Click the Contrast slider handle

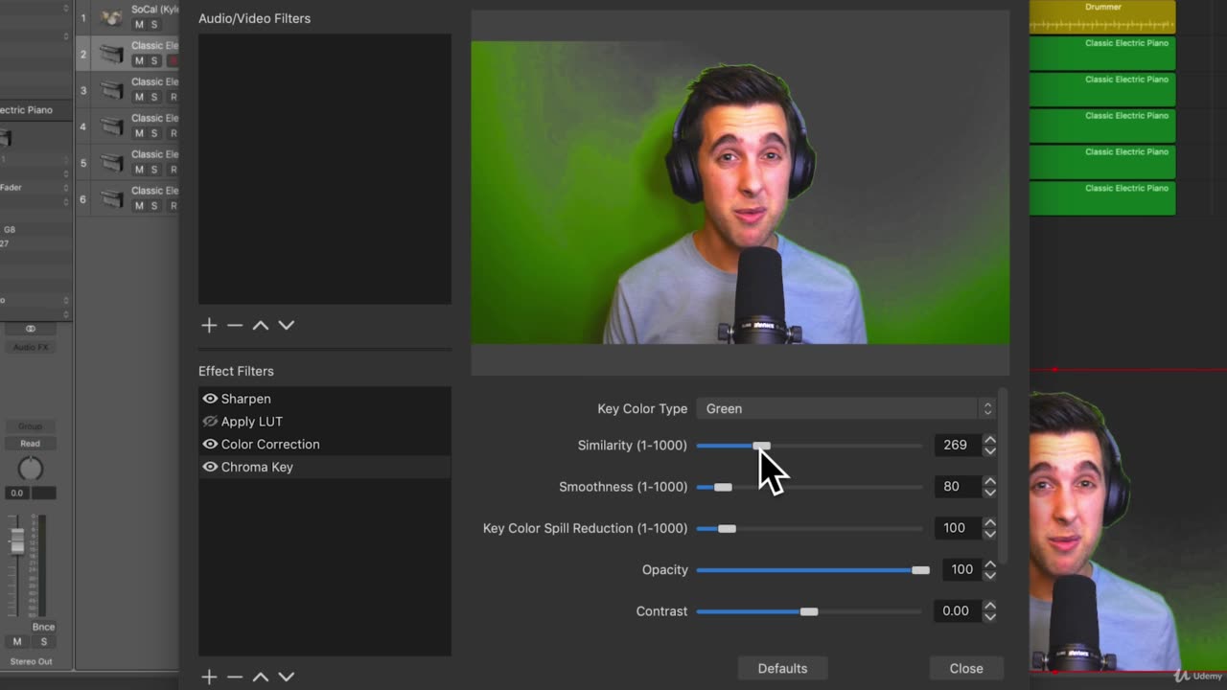809,611
